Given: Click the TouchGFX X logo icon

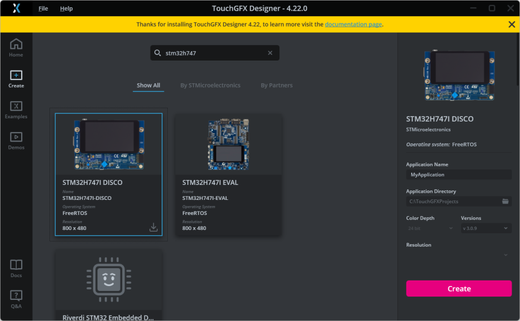Looking at the screenshot, I should click(16, 8).
